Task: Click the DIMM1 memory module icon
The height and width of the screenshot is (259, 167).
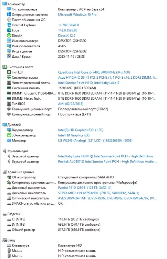Action: 9,93
